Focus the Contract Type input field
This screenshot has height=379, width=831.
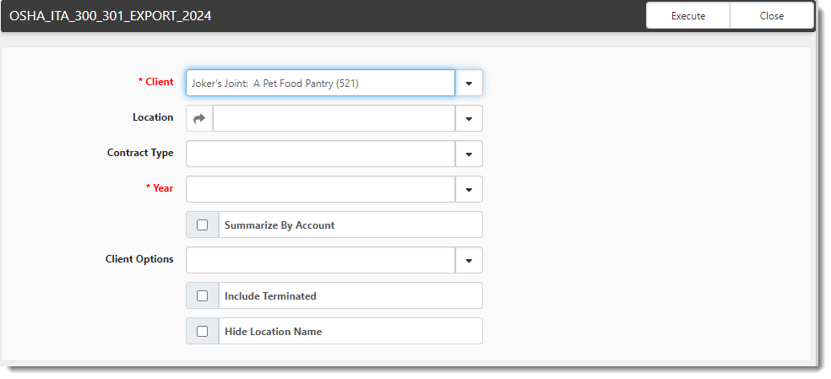click(x=320, y=154)
